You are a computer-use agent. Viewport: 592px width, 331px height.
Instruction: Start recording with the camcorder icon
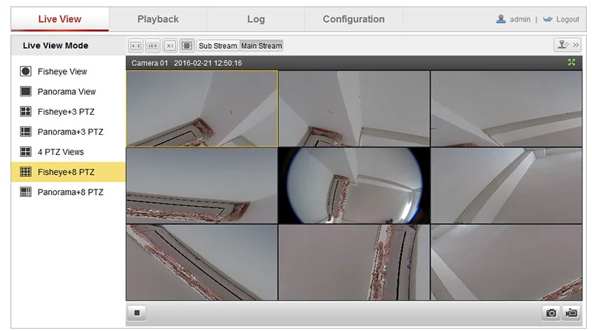tap(570, 313)
